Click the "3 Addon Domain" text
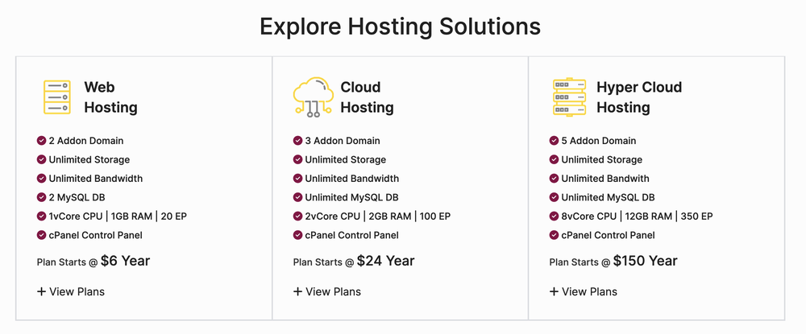Viewport: 806px width, 334px height. click(343, 141)
